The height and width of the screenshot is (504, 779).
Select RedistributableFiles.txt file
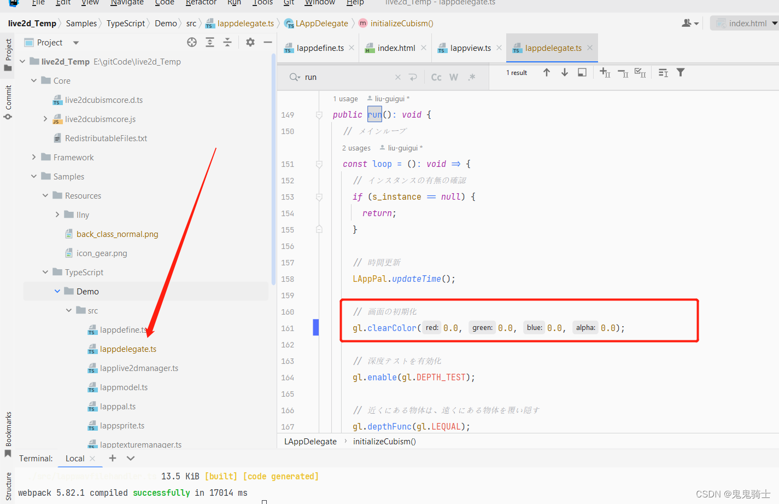click(x=106, y=138)
